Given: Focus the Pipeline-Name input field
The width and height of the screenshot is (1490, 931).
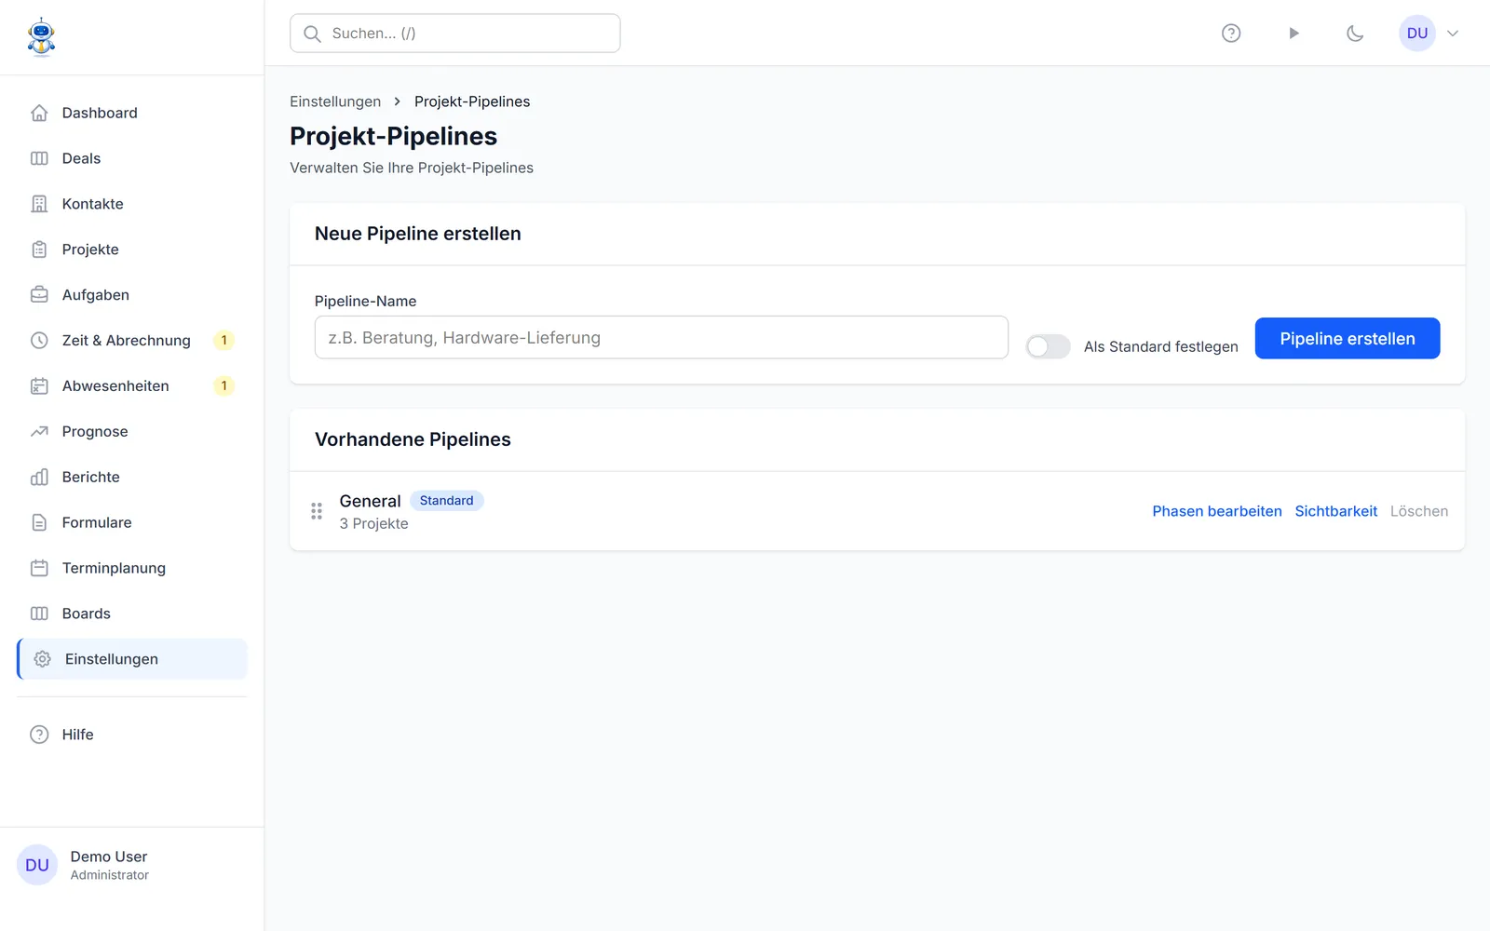Looking at the screenshot, I should (661, 337).
